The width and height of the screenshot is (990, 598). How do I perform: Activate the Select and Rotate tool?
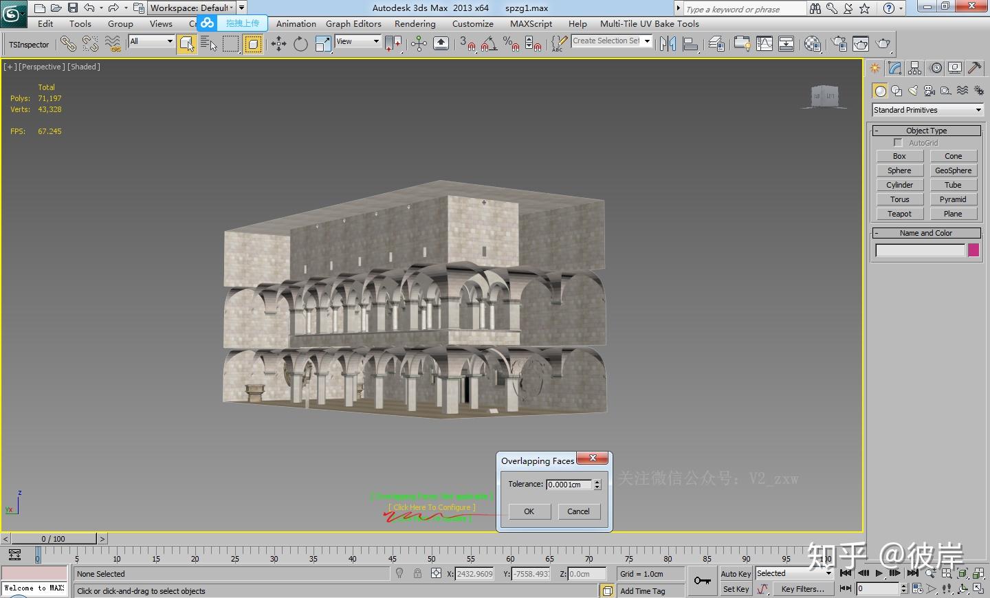[300, 45]
